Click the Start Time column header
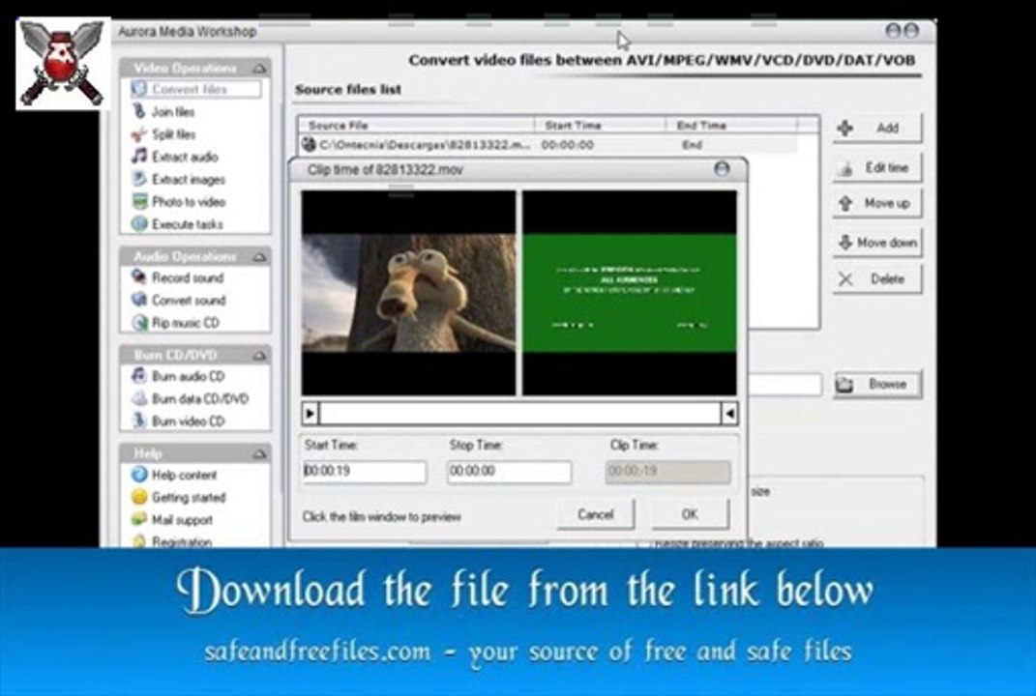This screenshot has height=696, width=1036. tap(600, 125)
